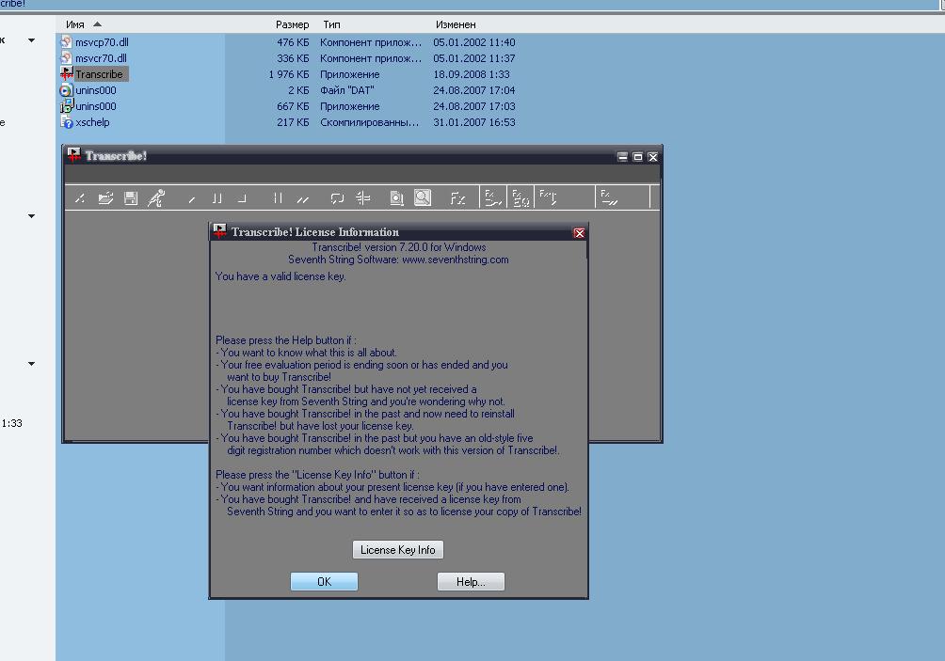The width and height of the screenshot is (945, 661).
Task: Click the Help... button
Action: point(471,581)
